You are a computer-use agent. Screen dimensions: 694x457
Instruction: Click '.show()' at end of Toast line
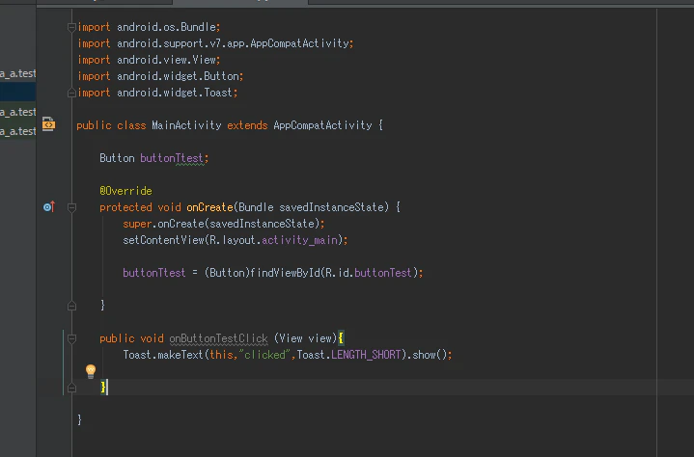pyautogui.click(x=430, y=355)
